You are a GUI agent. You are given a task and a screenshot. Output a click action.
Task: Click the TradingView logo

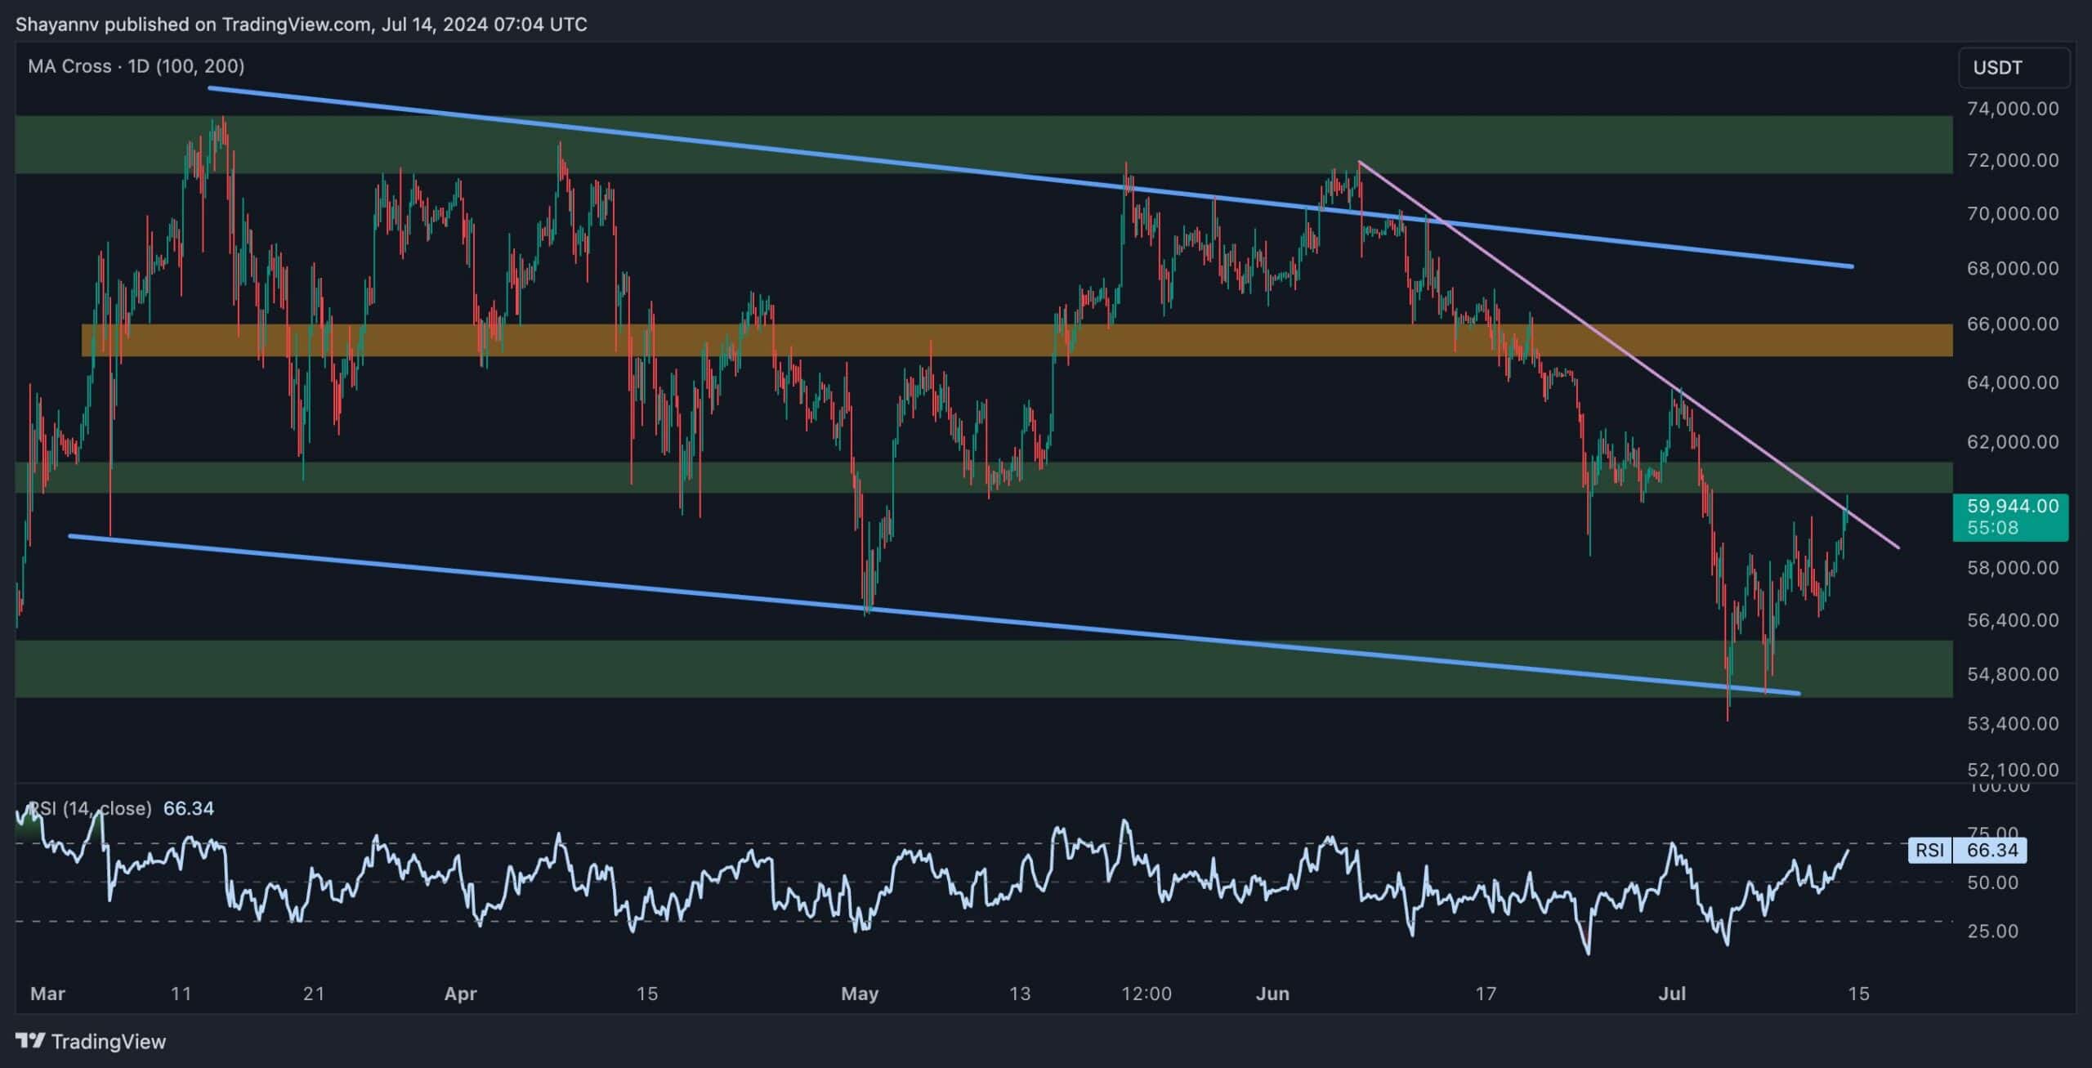[x=91, y=1041]
